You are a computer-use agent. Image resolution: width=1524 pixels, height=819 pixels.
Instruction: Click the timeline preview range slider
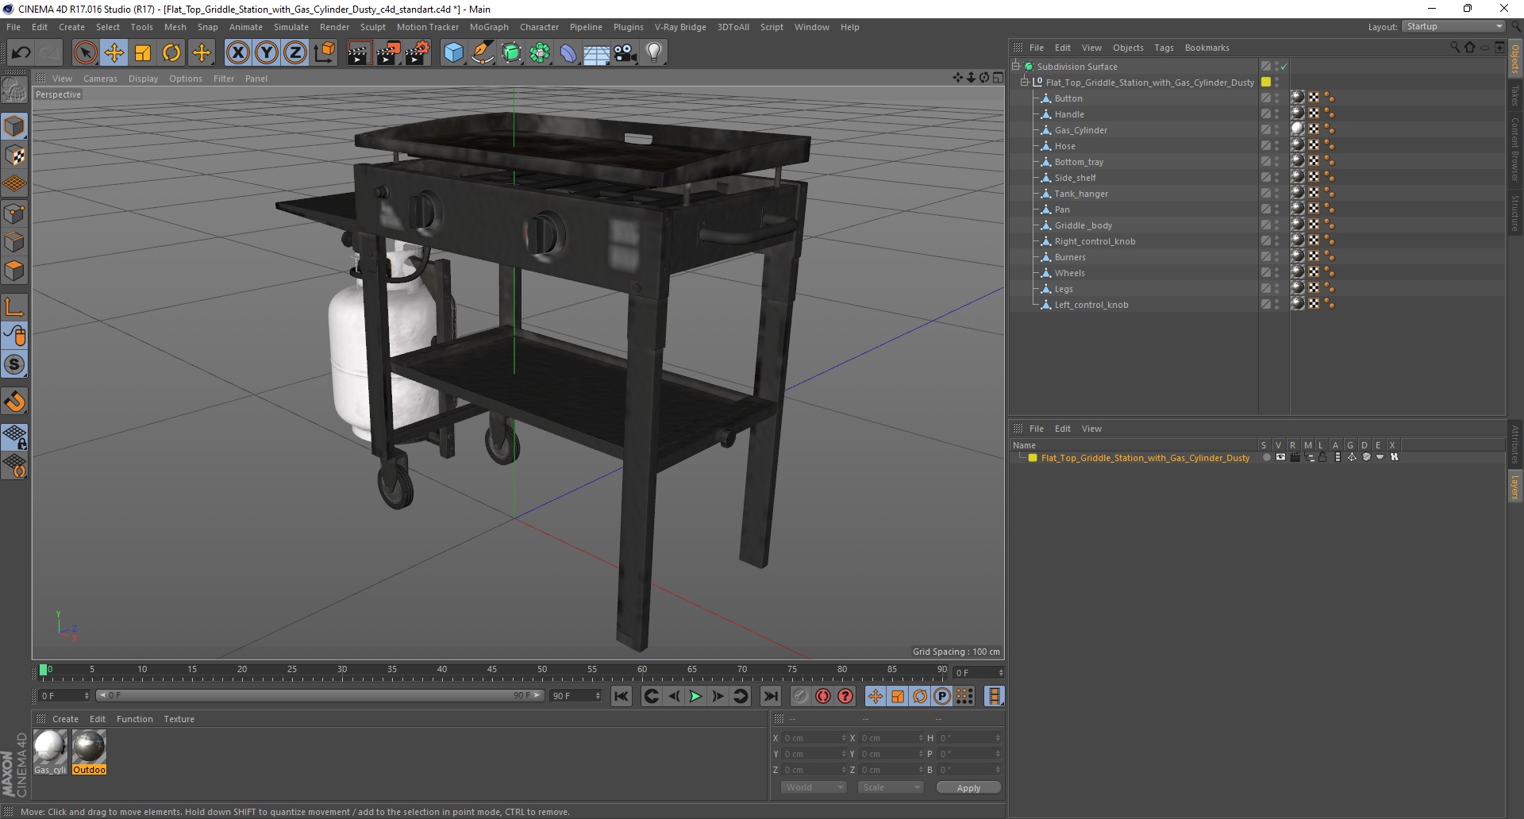pos(319,695)
